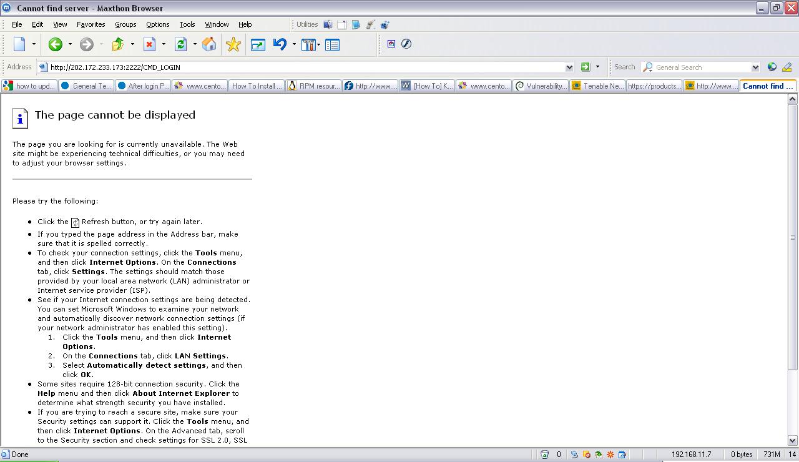799x462 pixels.
Task: Click the green arrow icon in the status bar
Action: (599, 455)
